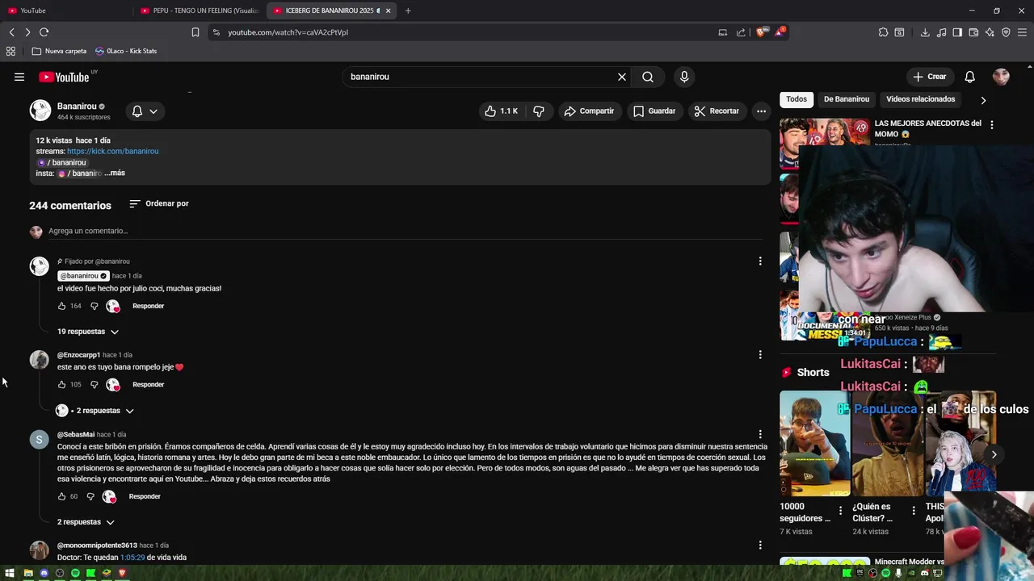
Task: Click the Crear button
Action: point(930,77)
